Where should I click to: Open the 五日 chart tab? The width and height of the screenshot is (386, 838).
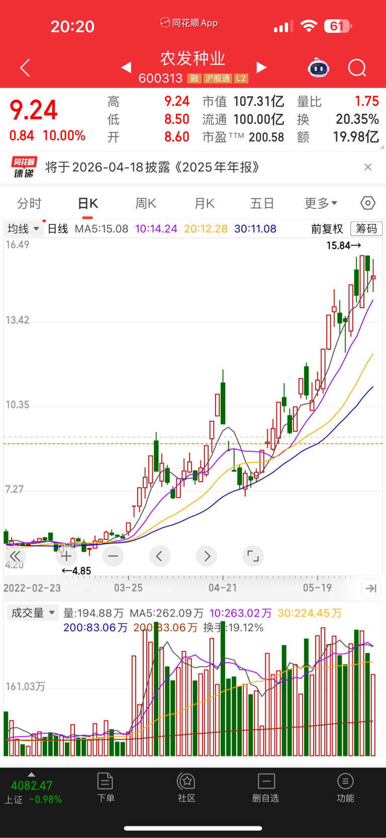coord(262,203)
